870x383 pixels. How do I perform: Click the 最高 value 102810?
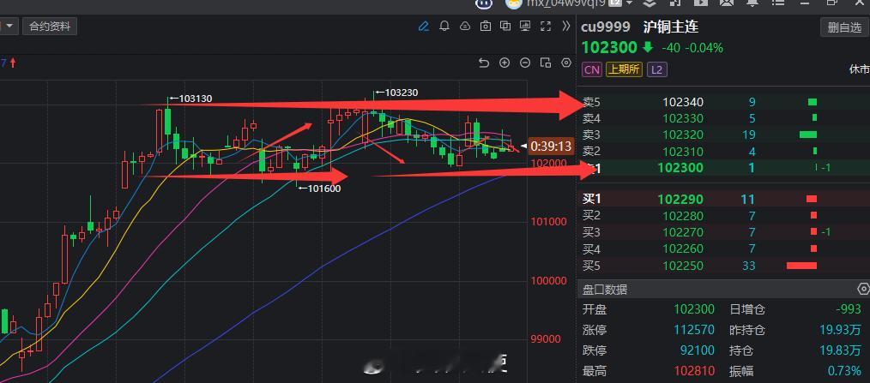click(x=694, y=371)
